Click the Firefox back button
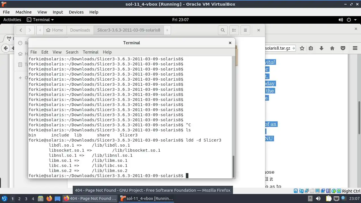The height and width of the screenshot is (203, 361). (6, 48)
